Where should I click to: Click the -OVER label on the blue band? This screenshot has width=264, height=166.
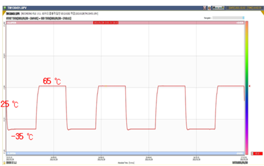240,153
